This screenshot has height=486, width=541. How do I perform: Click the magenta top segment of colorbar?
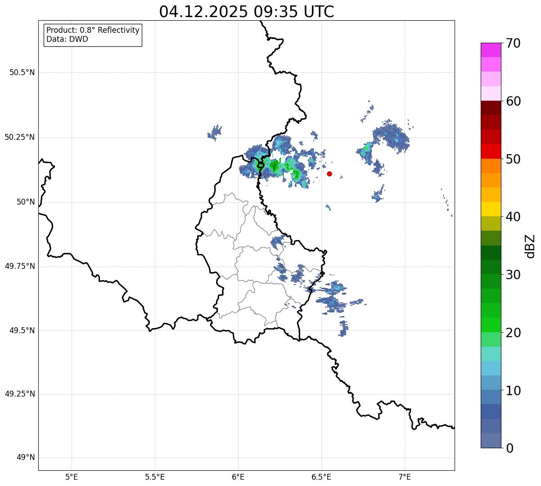491,50
